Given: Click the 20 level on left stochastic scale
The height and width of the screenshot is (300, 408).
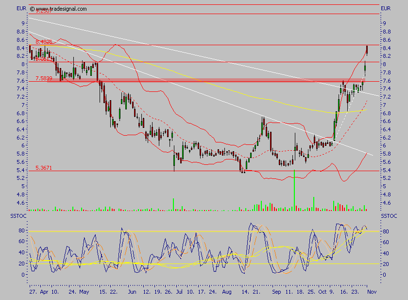Looking at the screenshot, I should tap(21, 264).
